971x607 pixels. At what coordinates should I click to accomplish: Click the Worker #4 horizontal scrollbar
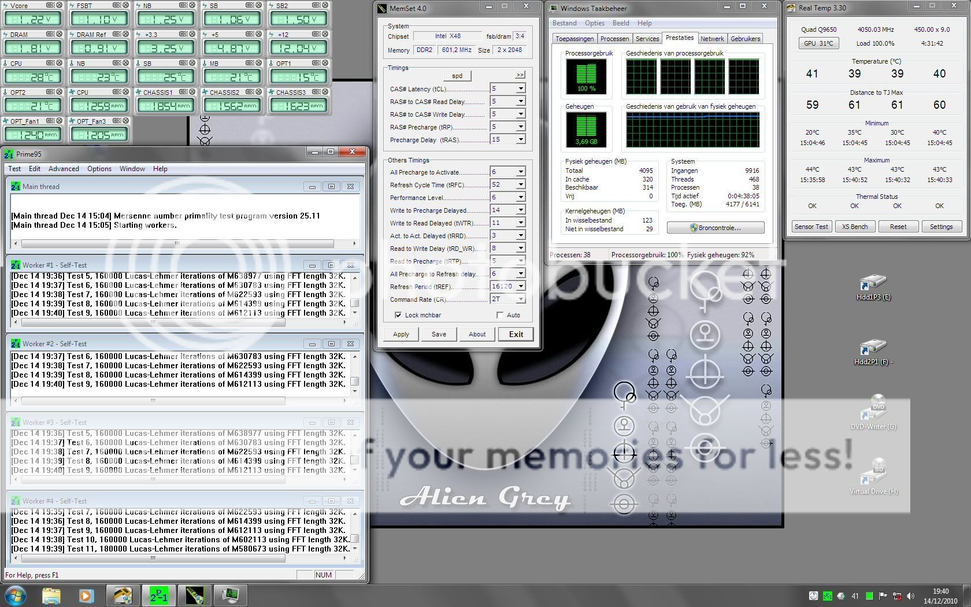[x=181, y=558]
